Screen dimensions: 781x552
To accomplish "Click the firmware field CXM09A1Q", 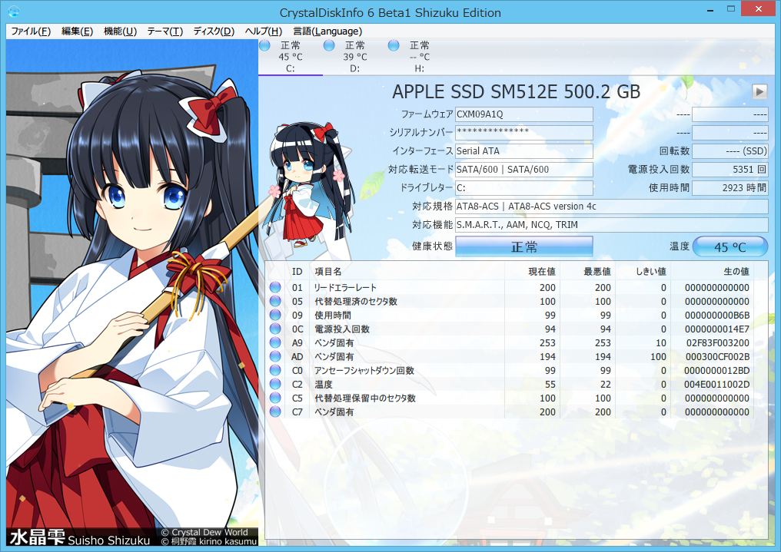I will pyautogui.click(x=523, y=114).
